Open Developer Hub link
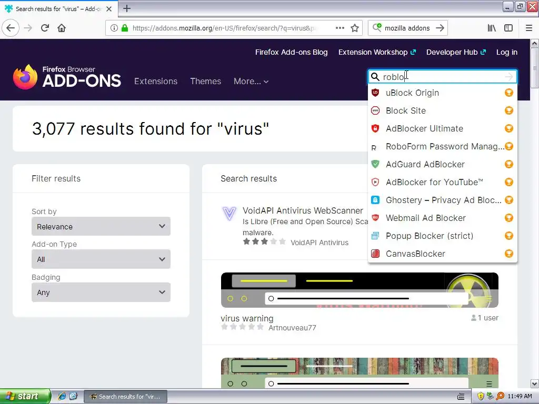 point(456,52)
